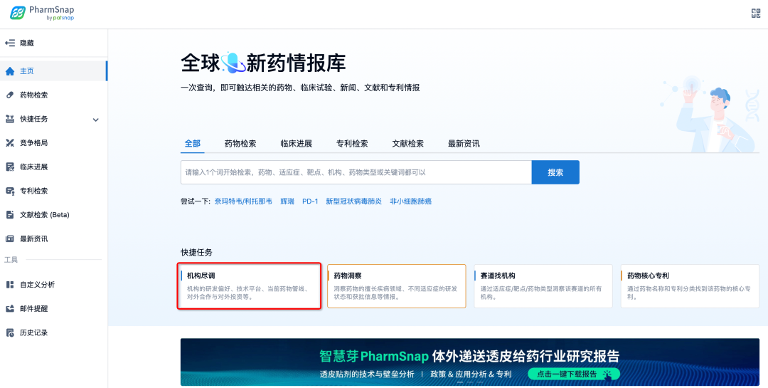Click the 点击一键下载报告 banner button

point(574,374)
